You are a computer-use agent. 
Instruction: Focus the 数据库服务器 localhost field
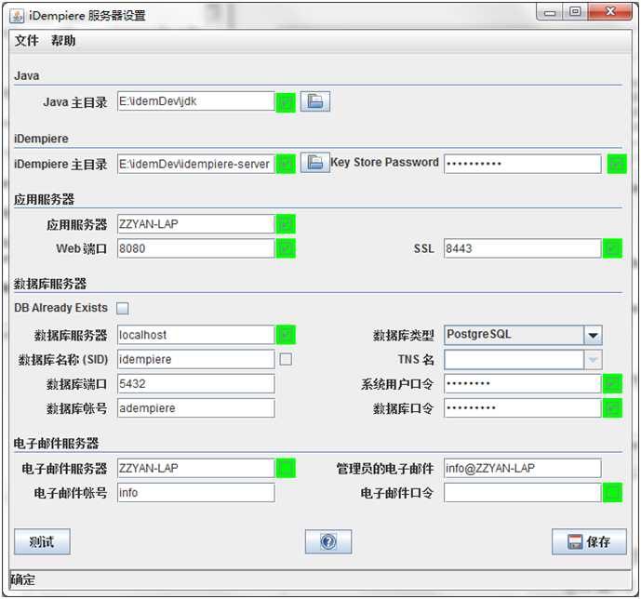pos(195,335)
